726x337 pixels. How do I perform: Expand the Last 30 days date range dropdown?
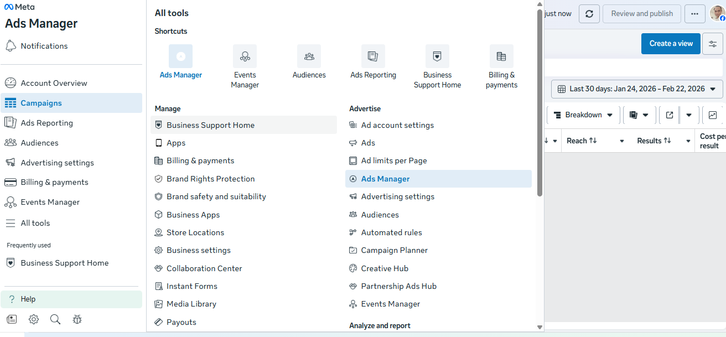637,89
